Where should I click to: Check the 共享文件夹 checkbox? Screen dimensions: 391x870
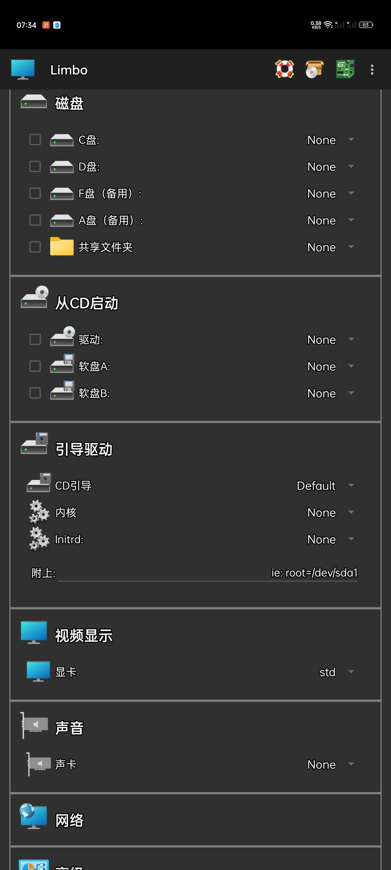35,247
